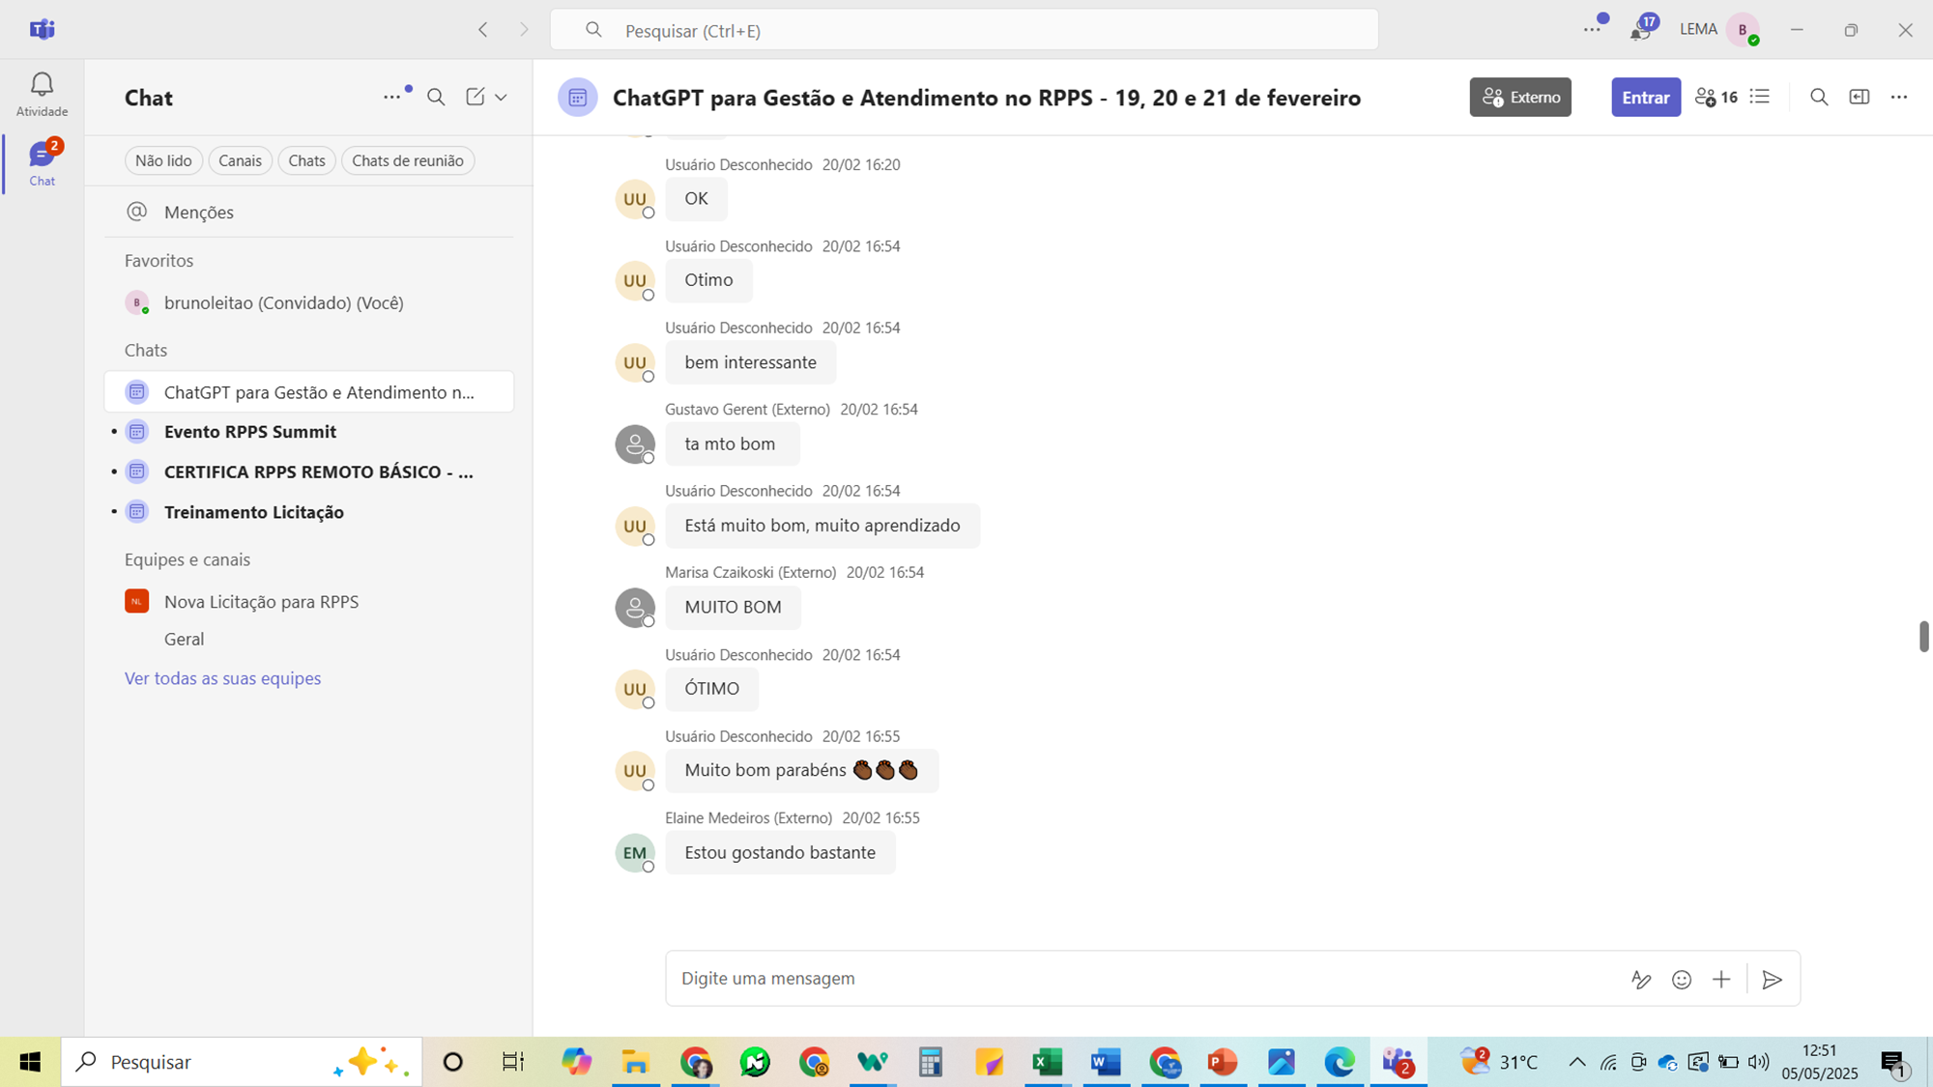Open chat in side pane icon
This screenshot has height=1087, width=1933.
1860,97
